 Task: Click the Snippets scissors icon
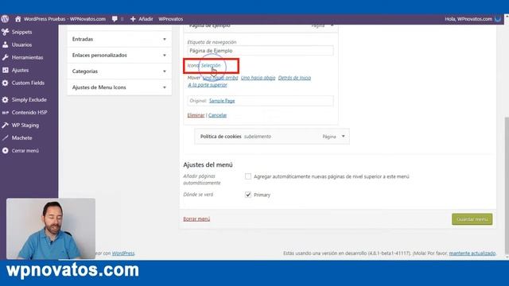[x=6, y=32]
